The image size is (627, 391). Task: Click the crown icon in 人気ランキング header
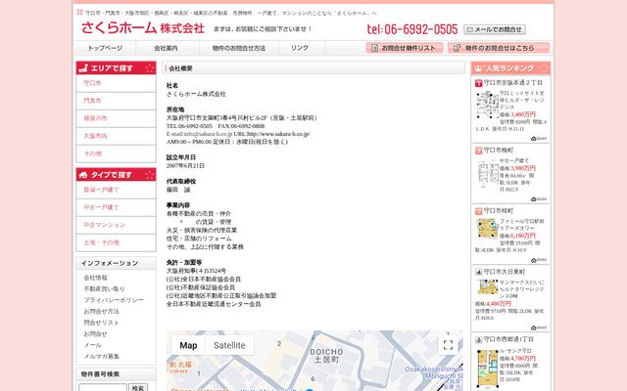pyautogui.click(x=478, y=68)
